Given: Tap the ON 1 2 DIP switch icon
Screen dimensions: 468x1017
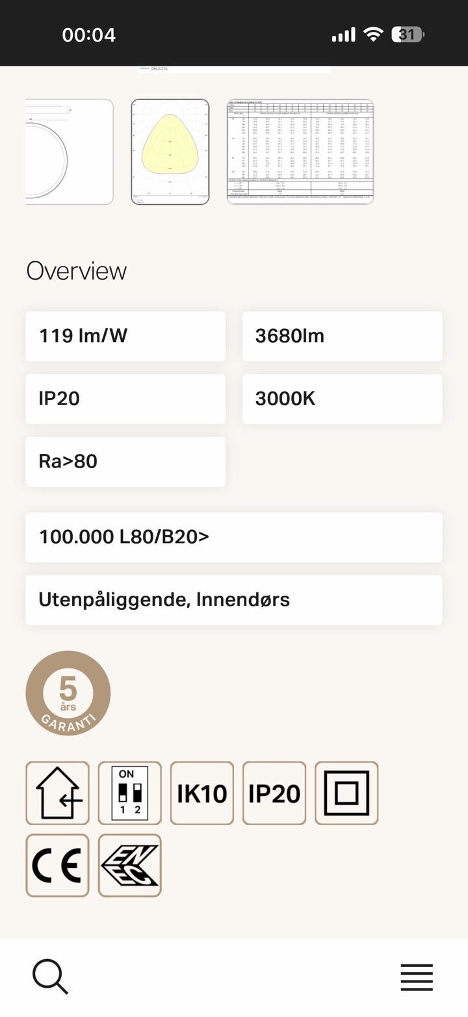Looking at the screenshot, I should pos(130,793).
